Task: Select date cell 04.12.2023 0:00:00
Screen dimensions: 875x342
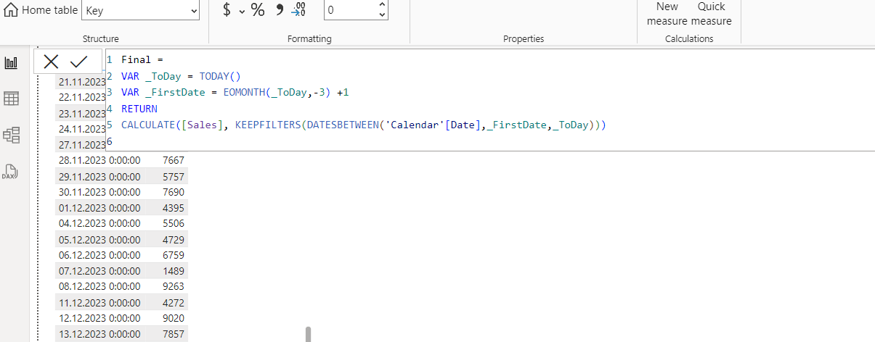Action: tap(99, 224)
